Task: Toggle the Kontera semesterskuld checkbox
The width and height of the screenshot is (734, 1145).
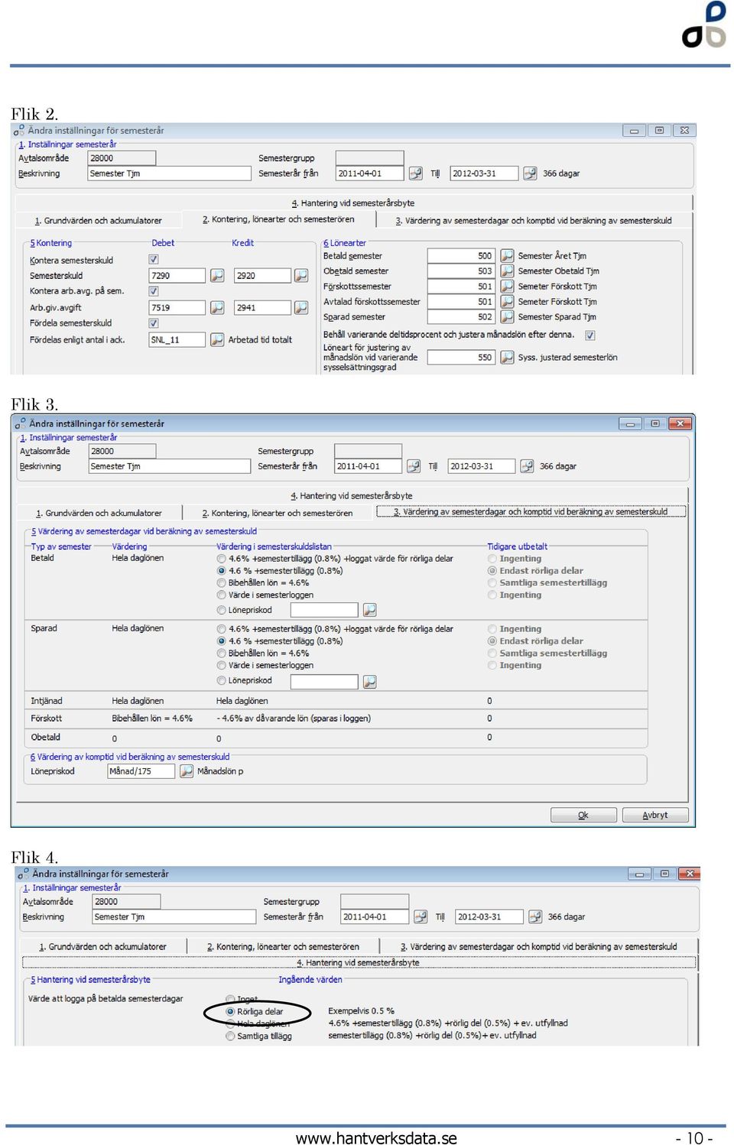Action: (x=154, y=260)
